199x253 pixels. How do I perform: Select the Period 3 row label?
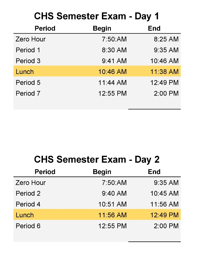[28, 61]
